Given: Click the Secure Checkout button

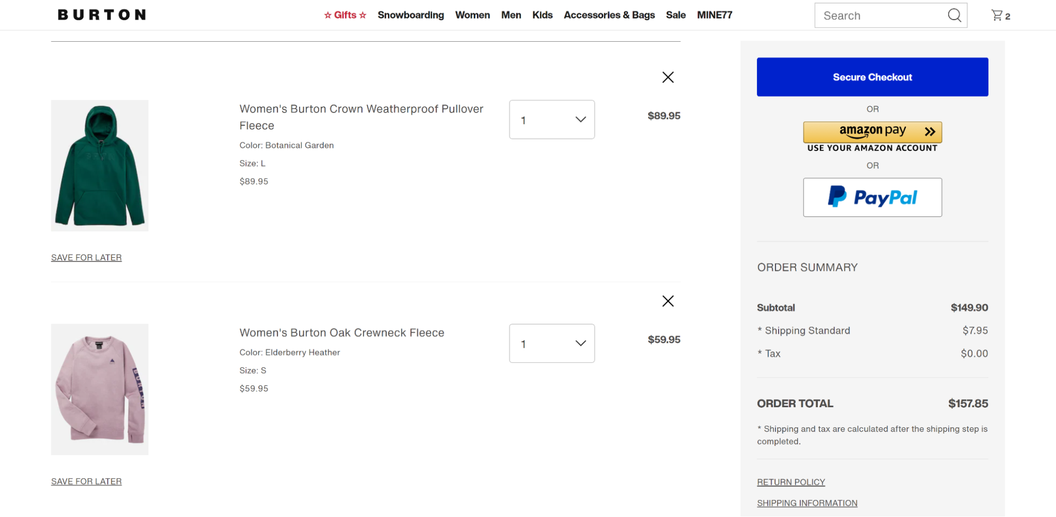Looking at the screenshot, I should (x=872, y=77).
